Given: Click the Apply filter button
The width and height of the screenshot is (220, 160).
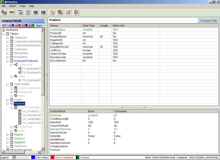Looking at the screenshot, I should [x=39, y=26].
